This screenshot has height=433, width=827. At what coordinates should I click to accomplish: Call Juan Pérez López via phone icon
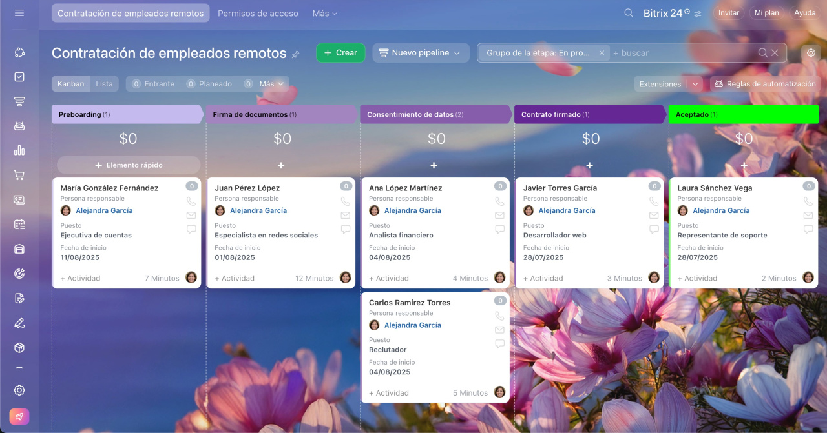click(x=346, y=201)
